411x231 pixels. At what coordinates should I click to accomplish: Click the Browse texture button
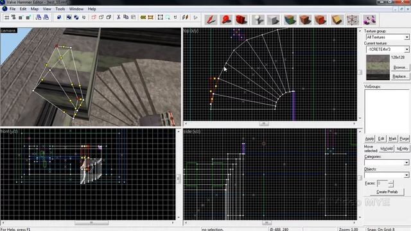(400, 67)
